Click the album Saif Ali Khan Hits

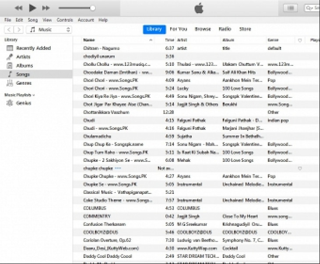click(x=239, y=72)
